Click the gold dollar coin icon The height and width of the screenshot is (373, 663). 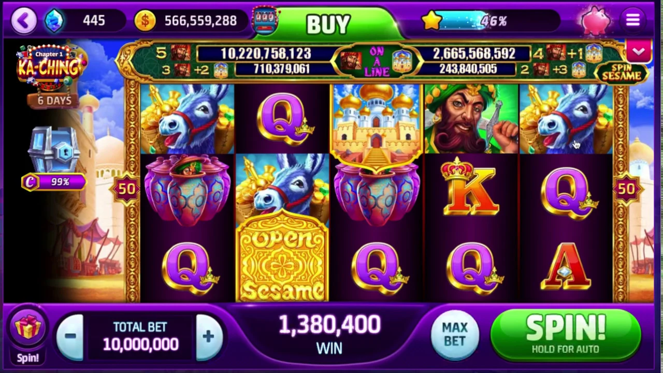pos(145,21)
